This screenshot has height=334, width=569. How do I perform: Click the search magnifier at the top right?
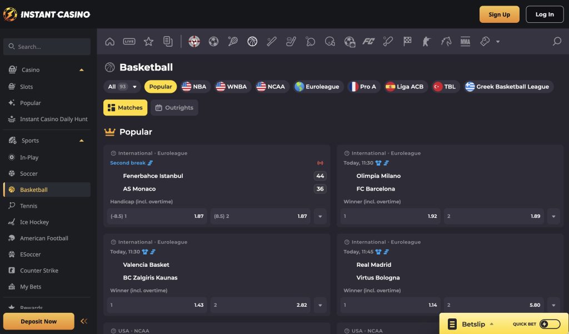click(556, 41)
